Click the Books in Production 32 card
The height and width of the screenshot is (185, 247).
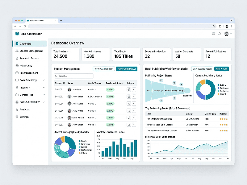pyautogui.click(x=157, y=54)
